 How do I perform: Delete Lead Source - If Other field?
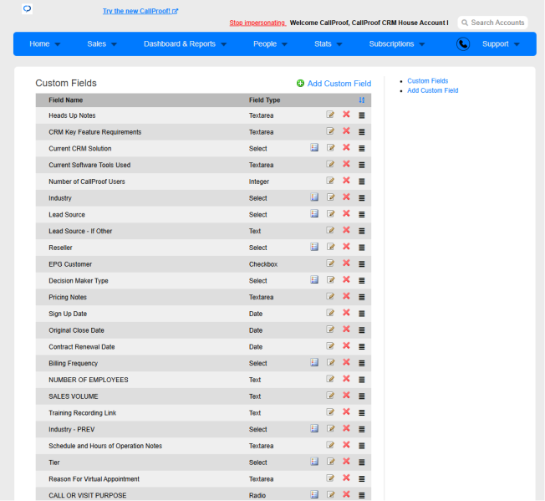(346, 230)
